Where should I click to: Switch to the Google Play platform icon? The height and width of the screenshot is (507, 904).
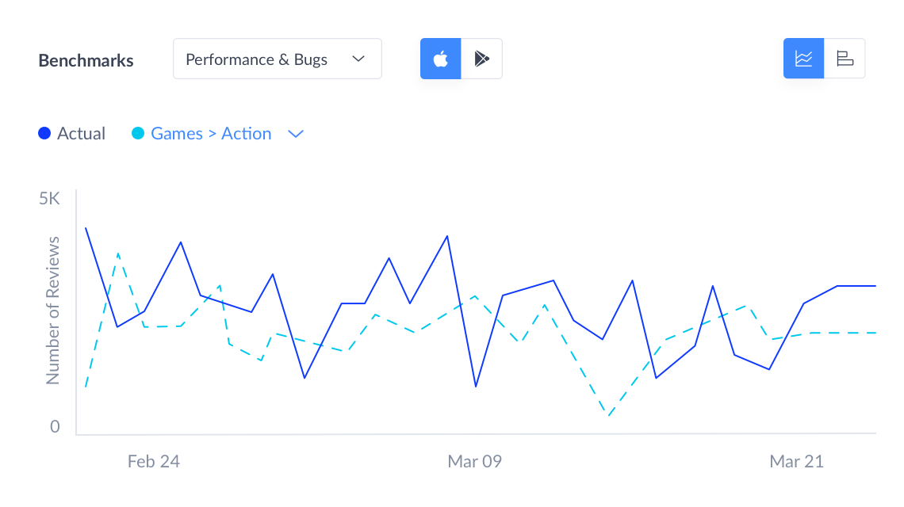(482, 59)
